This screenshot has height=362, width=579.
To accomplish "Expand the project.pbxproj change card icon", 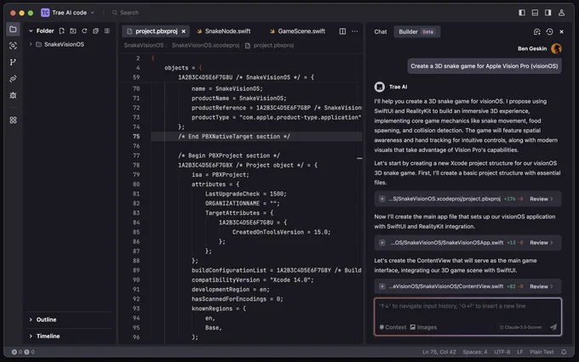I will pyautogui.click(x=382, y=199).
